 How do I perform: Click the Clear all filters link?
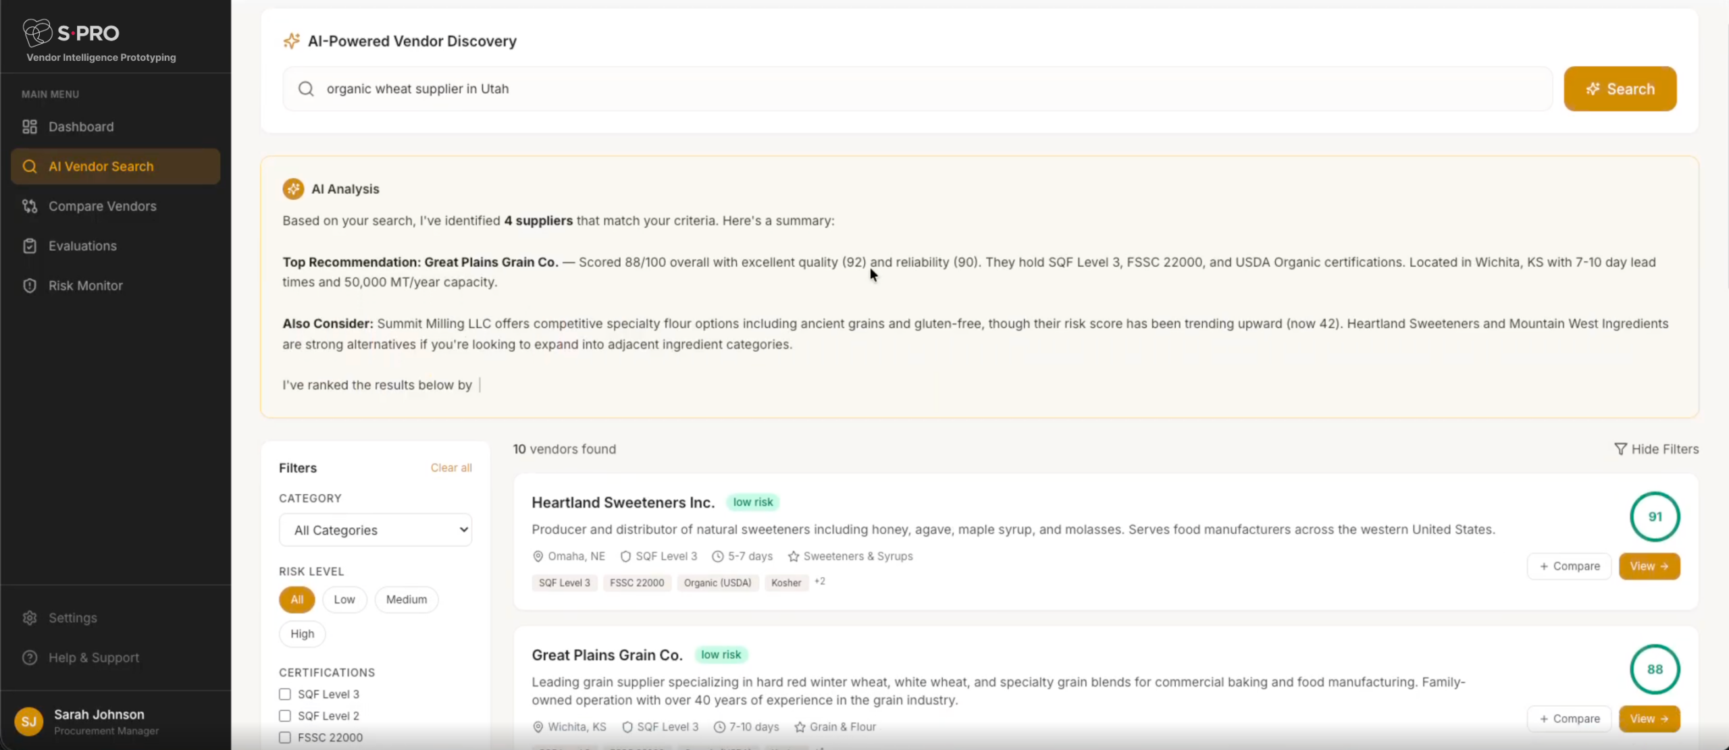point(451,468)
